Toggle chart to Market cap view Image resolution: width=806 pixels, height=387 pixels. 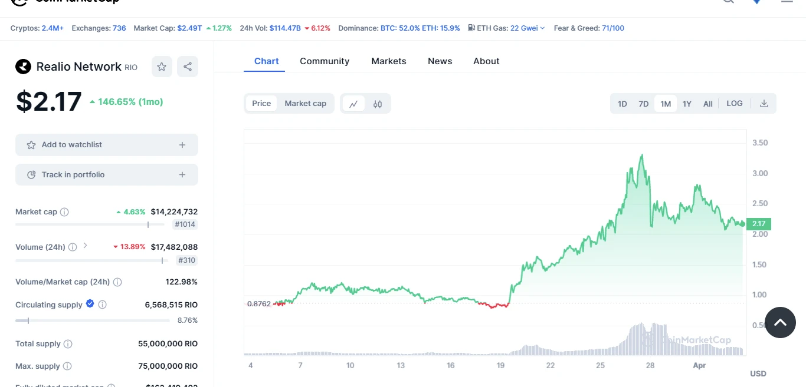[x=306, y=104]
